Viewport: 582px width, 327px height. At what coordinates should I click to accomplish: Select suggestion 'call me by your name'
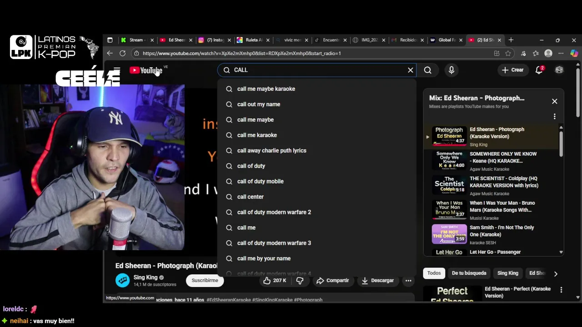coord(316,258)
